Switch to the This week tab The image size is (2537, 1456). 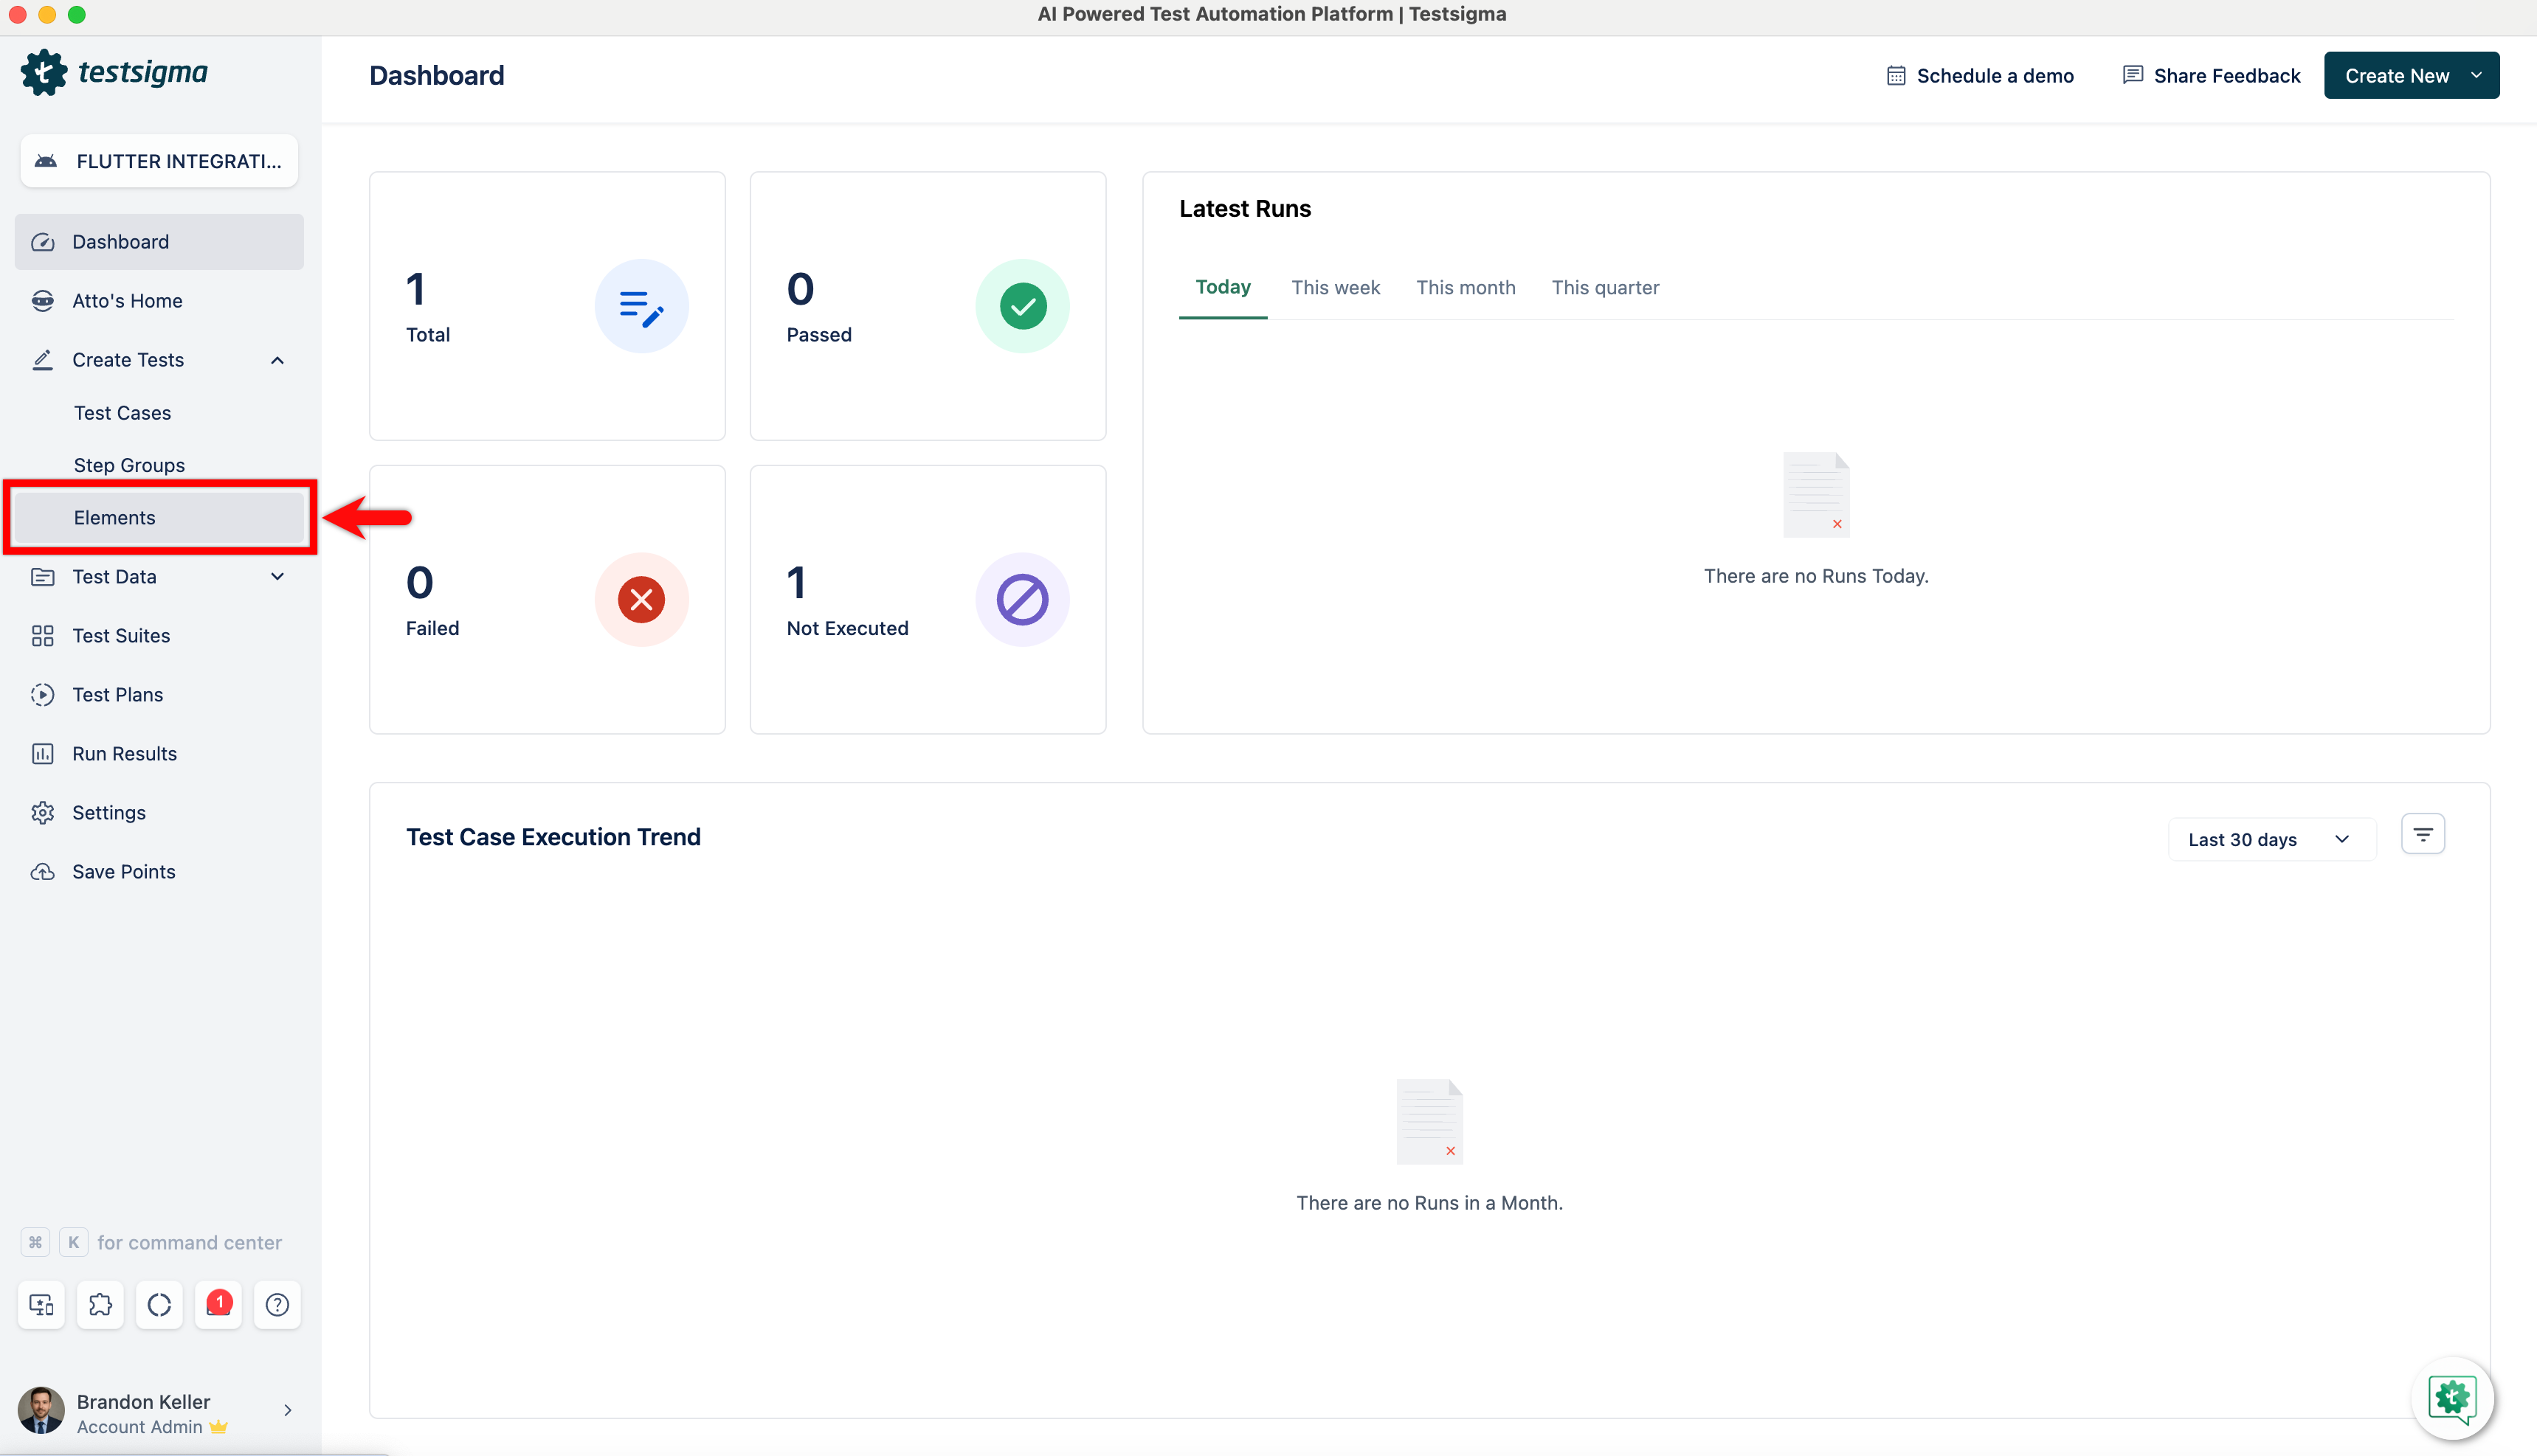tap(1334, 288)
